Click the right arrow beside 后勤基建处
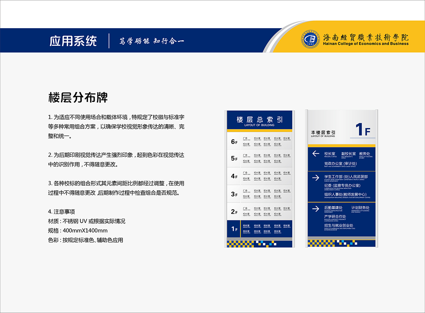425x313 pixels. click(x=316, y=208)
